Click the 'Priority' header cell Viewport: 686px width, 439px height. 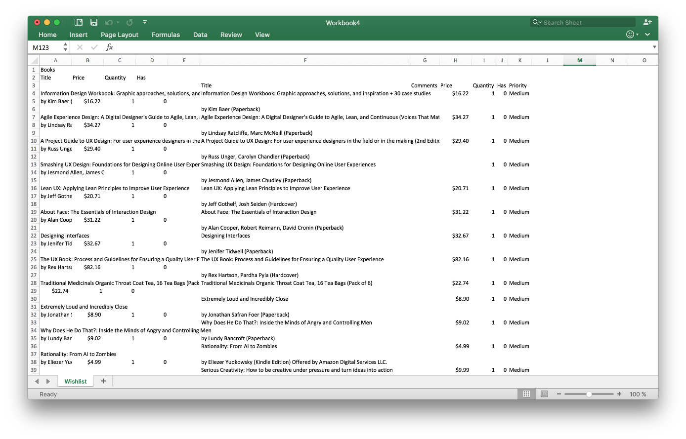pos(519,85)
